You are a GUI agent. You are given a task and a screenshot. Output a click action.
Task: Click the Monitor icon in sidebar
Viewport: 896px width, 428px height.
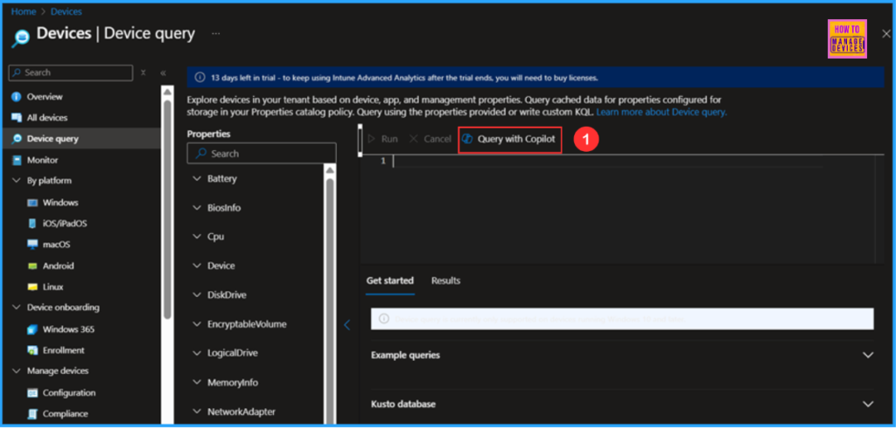point(17,161)
